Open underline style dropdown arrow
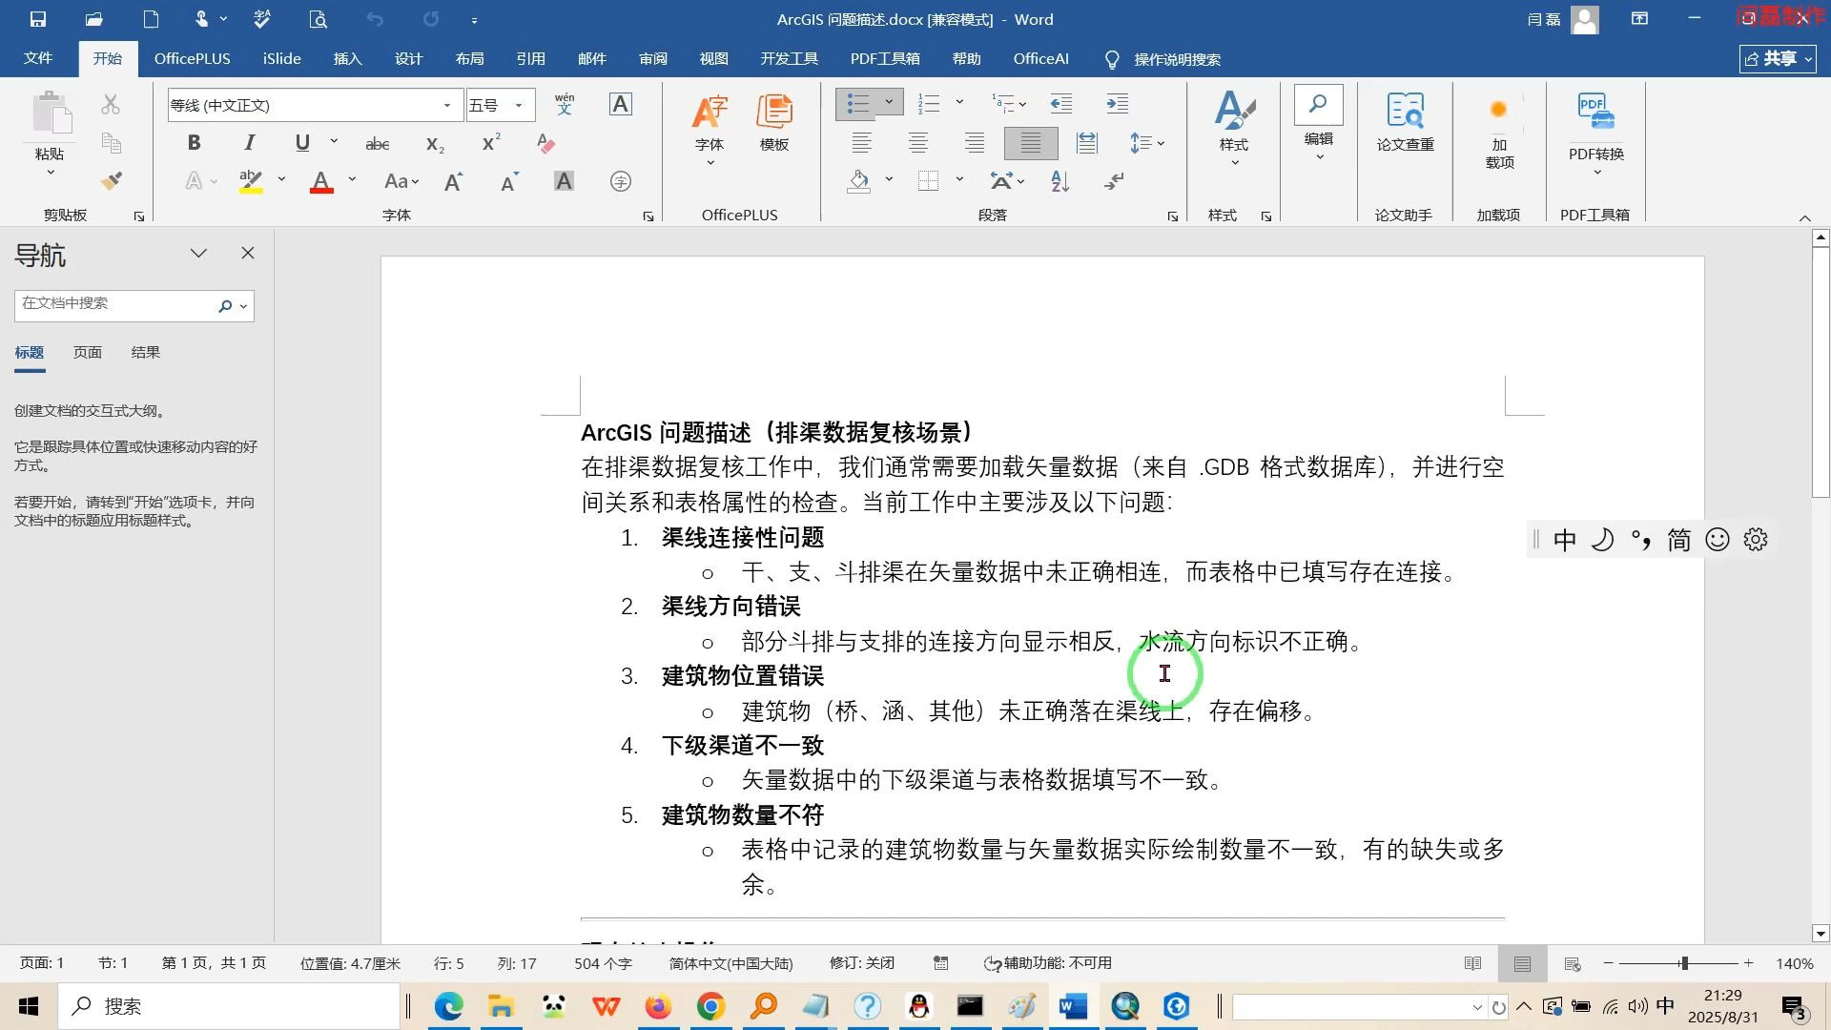This screenshot has height=1030, width=1831. pyautogui.click(x=334, y=142)
